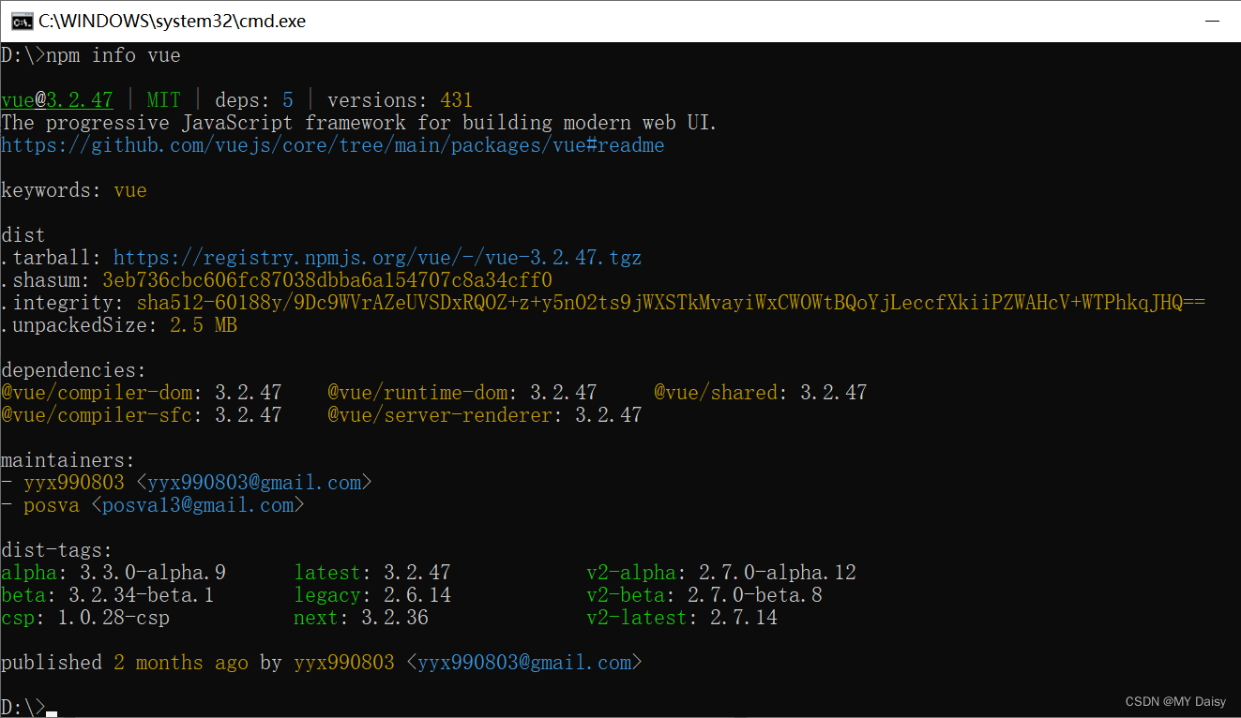The width and height of the screenshot is (1241, 718).
Task: Click the @vue/server-renderer dependency
Action: click(485, 415)
